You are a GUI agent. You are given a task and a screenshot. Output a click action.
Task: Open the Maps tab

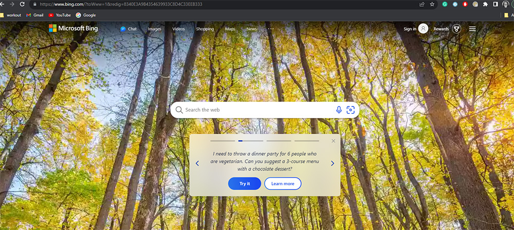point(230,29)
